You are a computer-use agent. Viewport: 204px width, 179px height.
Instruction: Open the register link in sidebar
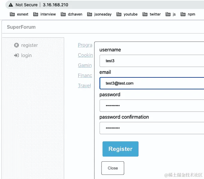[29, 45]
